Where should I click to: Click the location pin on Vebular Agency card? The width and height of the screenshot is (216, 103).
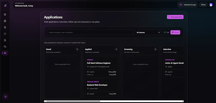click(x=88, y=88)
